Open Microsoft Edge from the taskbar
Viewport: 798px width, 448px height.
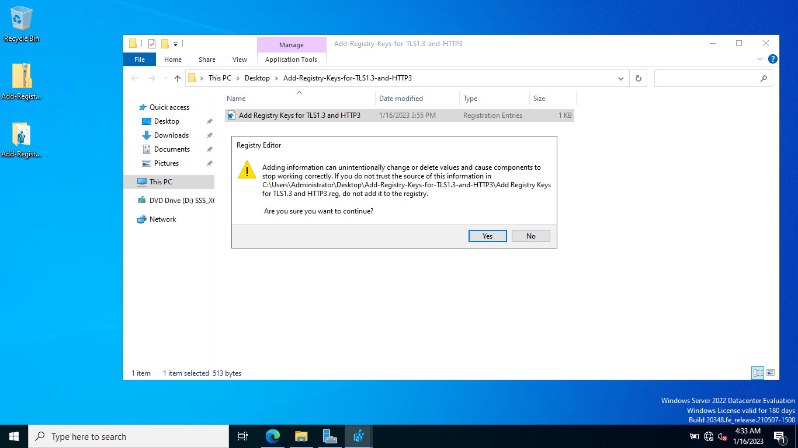(x=273, y=436)
